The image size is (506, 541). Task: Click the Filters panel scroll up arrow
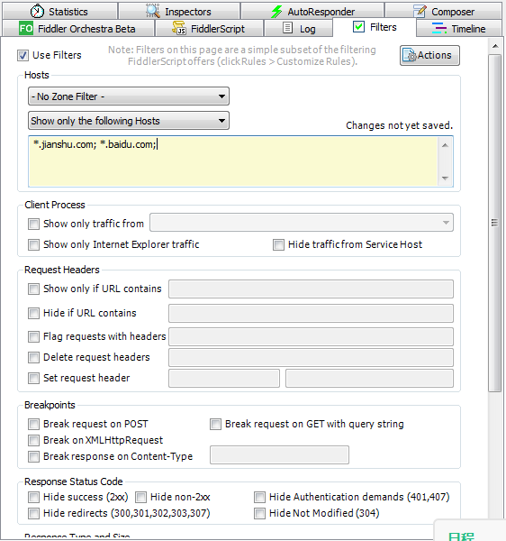click(495, 46)
